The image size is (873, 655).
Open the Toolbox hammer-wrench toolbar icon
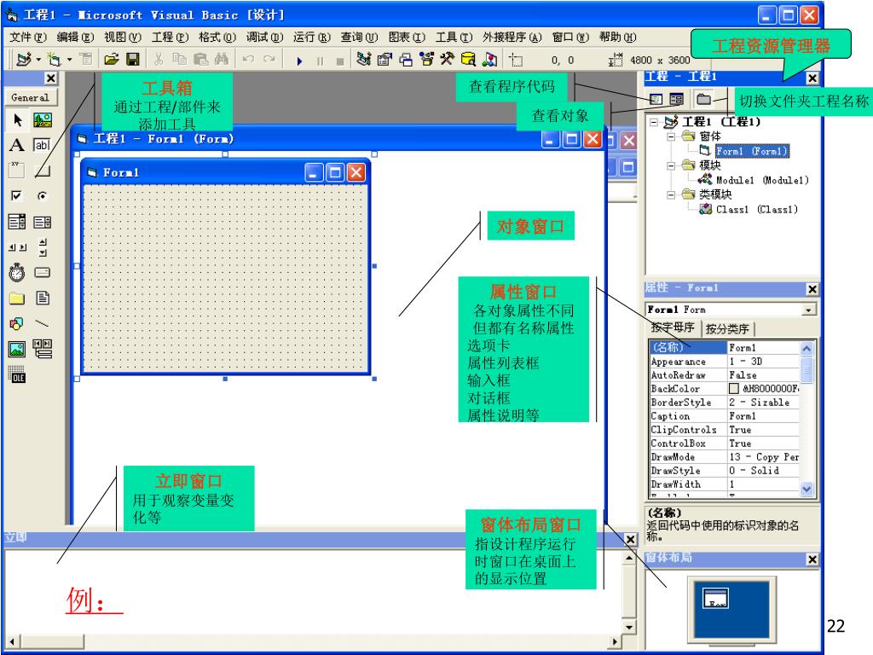[x=447, y=59]
